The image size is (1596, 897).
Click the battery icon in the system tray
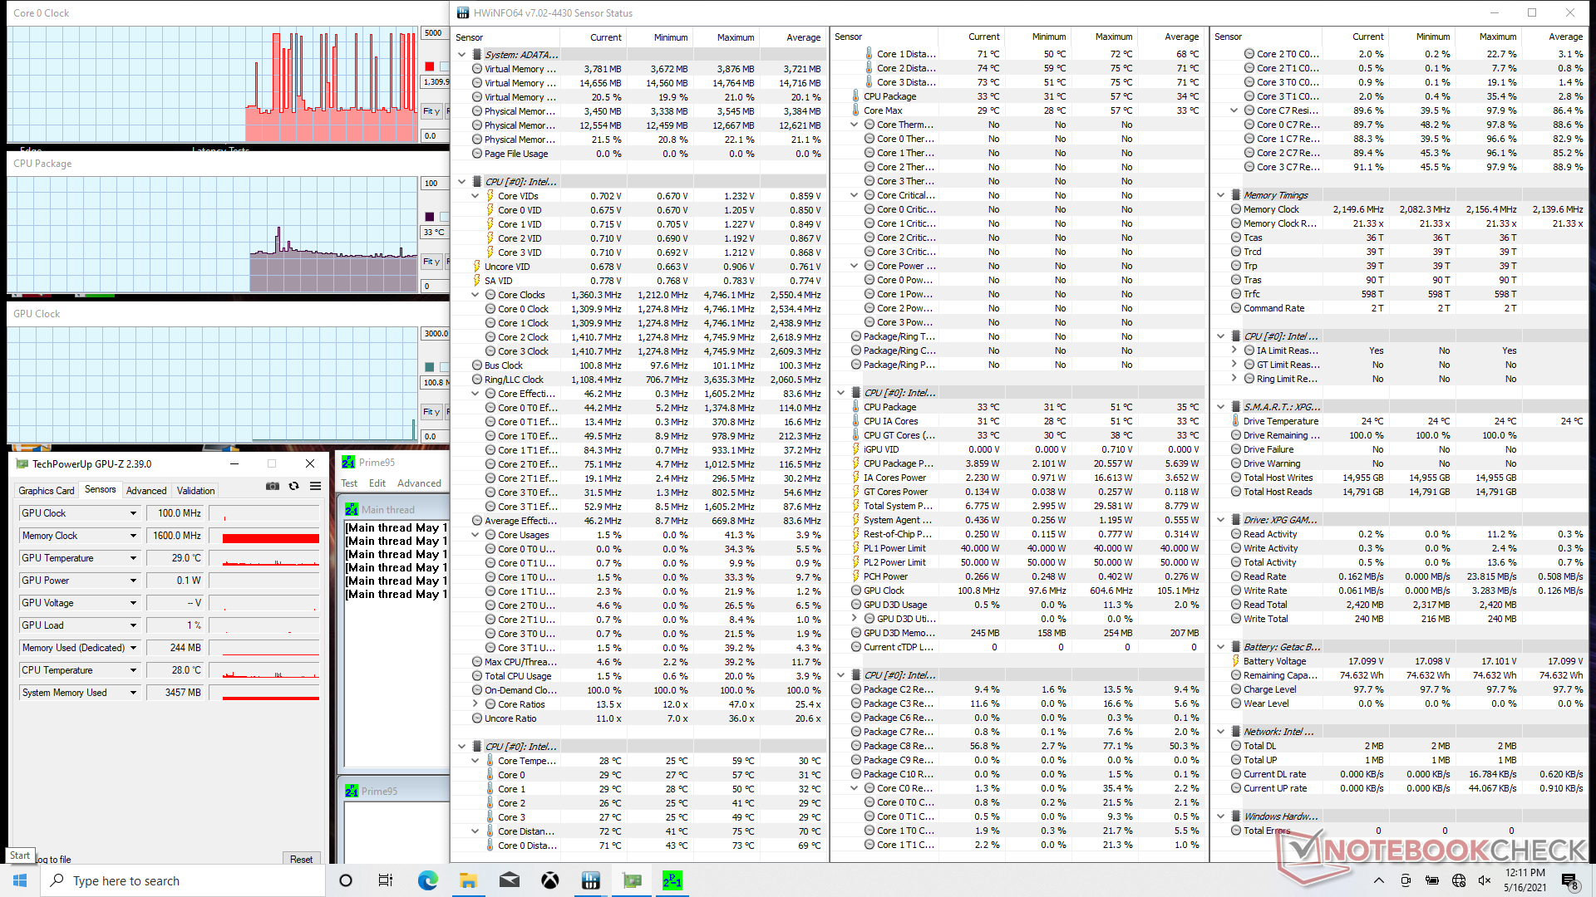click(1432, 880)
